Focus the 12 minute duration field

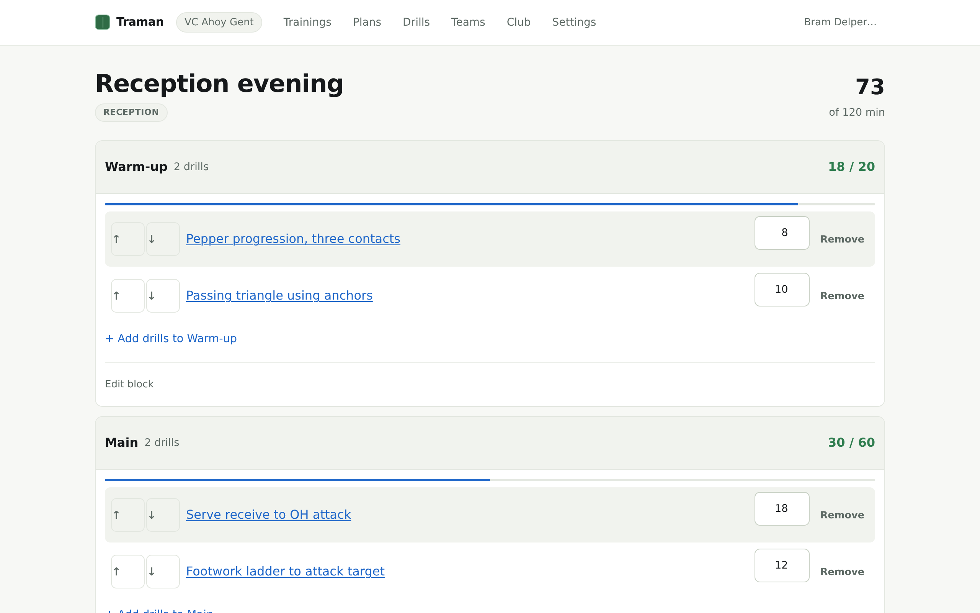tap(782, 565)
